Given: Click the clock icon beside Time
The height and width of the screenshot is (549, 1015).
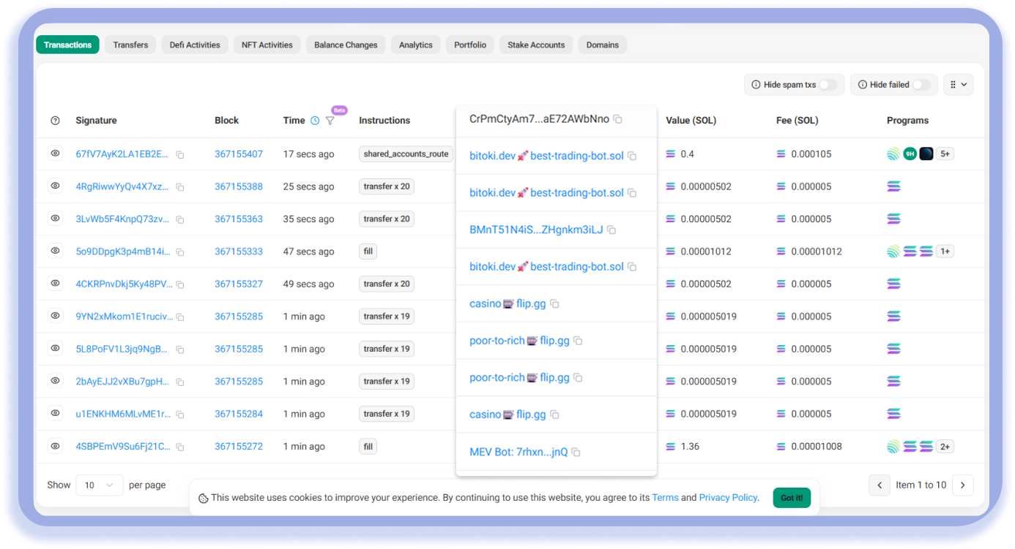Looking at the screenshot, I should click(x=315, y=121).
